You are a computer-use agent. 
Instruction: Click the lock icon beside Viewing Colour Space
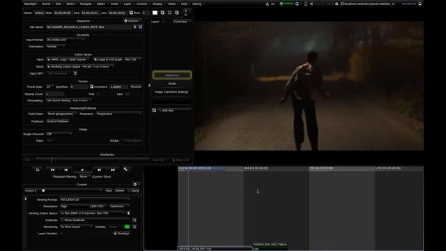click(128, 213)
